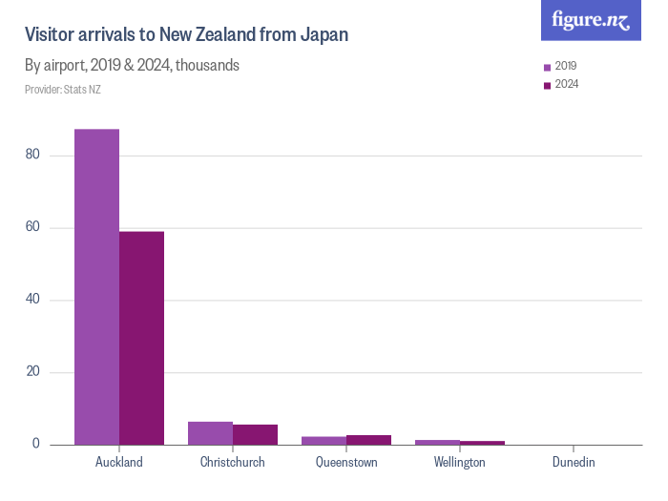Click the Dunedin axis label

coord(574,462)
